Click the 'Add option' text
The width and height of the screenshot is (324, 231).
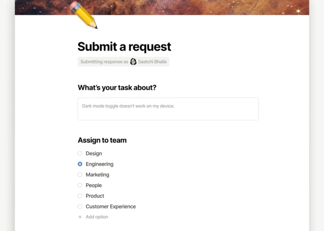[x=97, y=217]
